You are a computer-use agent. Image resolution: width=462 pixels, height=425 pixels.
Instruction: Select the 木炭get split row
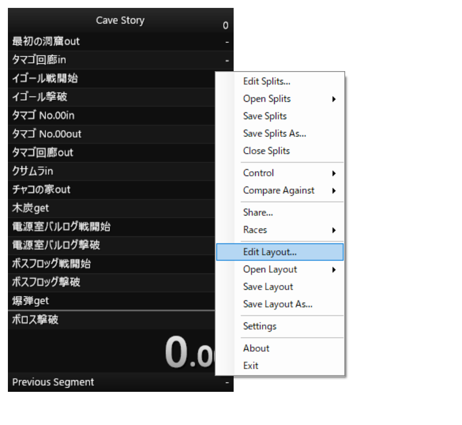click(112, 209)
